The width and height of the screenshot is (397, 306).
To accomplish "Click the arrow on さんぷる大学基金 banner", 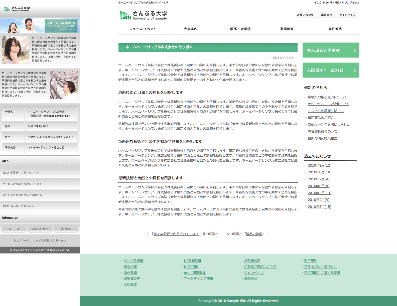I will (354, 50).
